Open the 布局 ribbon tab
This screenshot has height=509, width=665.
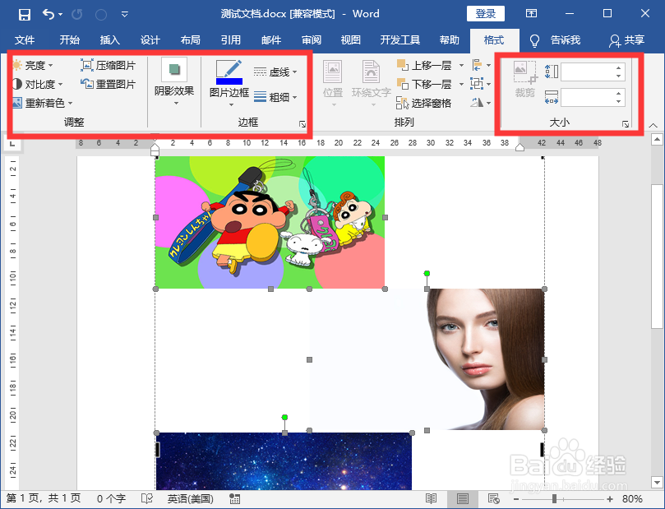point(191,39)
